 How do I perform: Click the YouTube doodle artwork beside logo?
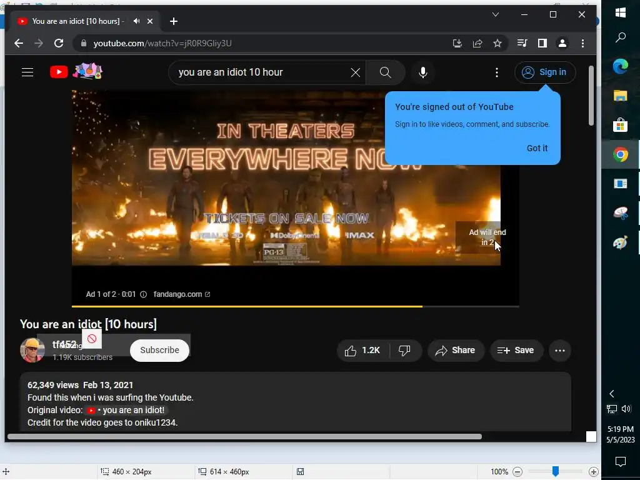click(x=87, y=71)
